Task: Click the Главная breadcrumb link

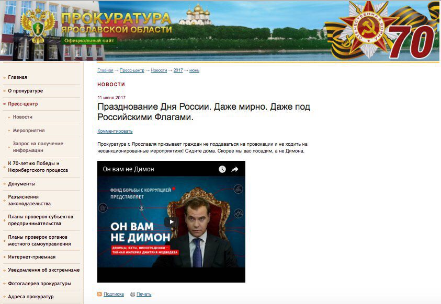Action: click(105, 70)
